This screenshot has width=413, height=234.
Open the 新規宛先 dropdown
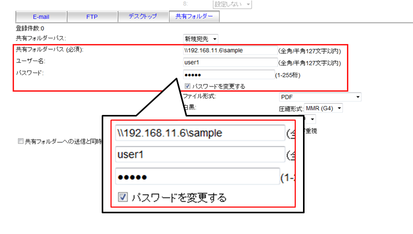point(201,38)
